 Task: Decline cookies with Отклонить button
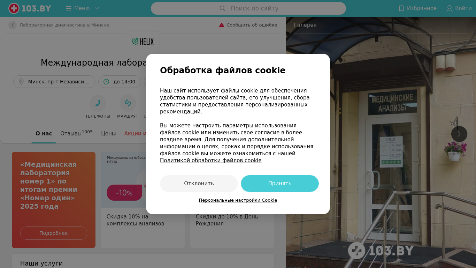pos(199,184)
